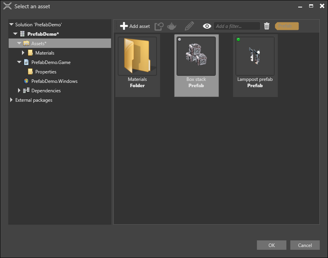Toggle the status dot on Box stack

coord(180,39)
